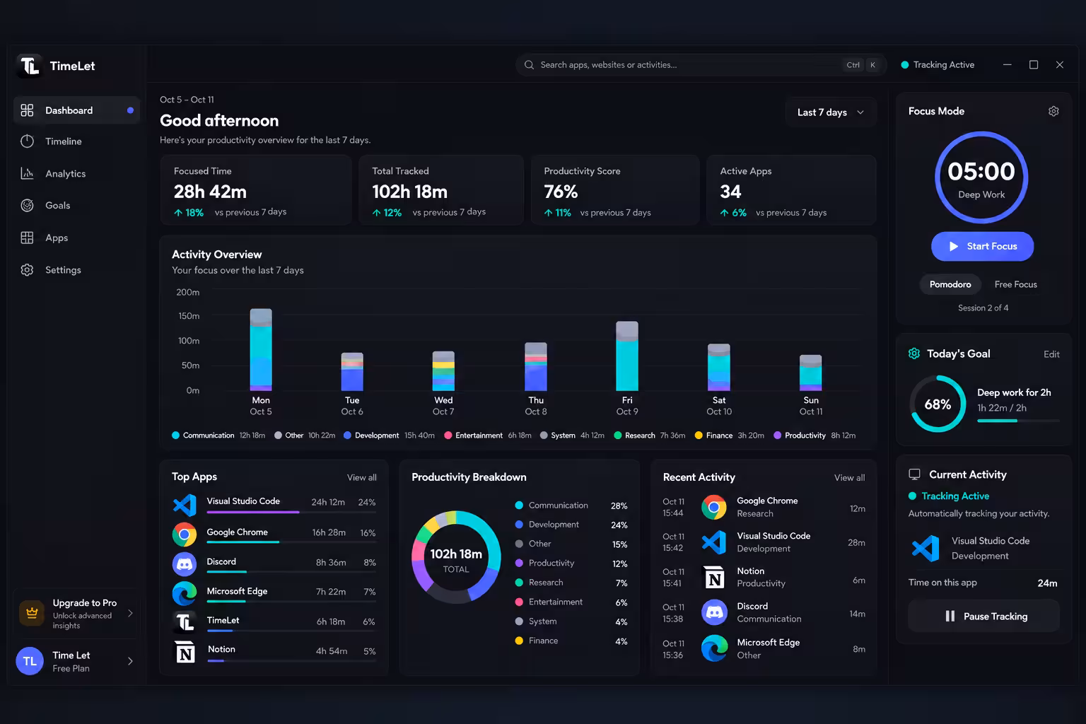Click the search apps input field
This screenshot has width=1086, height=724.
700,65
